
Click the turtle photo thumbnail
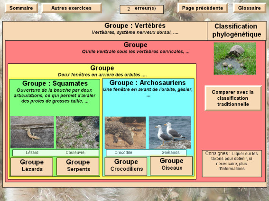[235, 59]
